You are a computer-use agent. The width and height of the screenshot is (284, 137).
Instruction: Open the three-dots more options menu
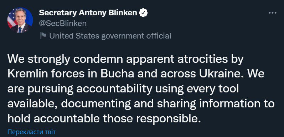click(x=272, y=13)
